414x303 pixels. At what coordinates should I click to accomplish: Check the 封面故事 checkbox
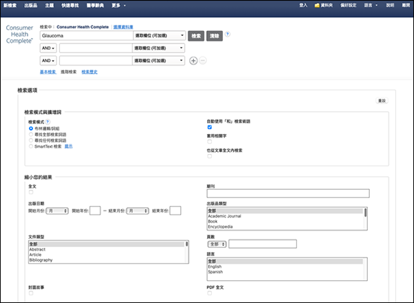pyautogui.click(x=31, y=293)
